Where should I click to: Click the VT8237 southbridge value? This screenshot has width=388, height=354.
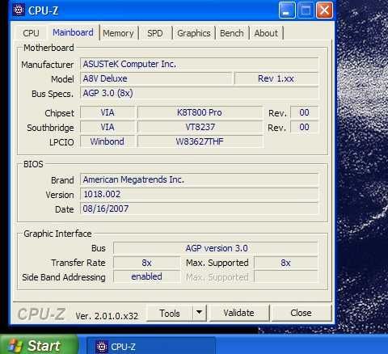coord(200,127)
